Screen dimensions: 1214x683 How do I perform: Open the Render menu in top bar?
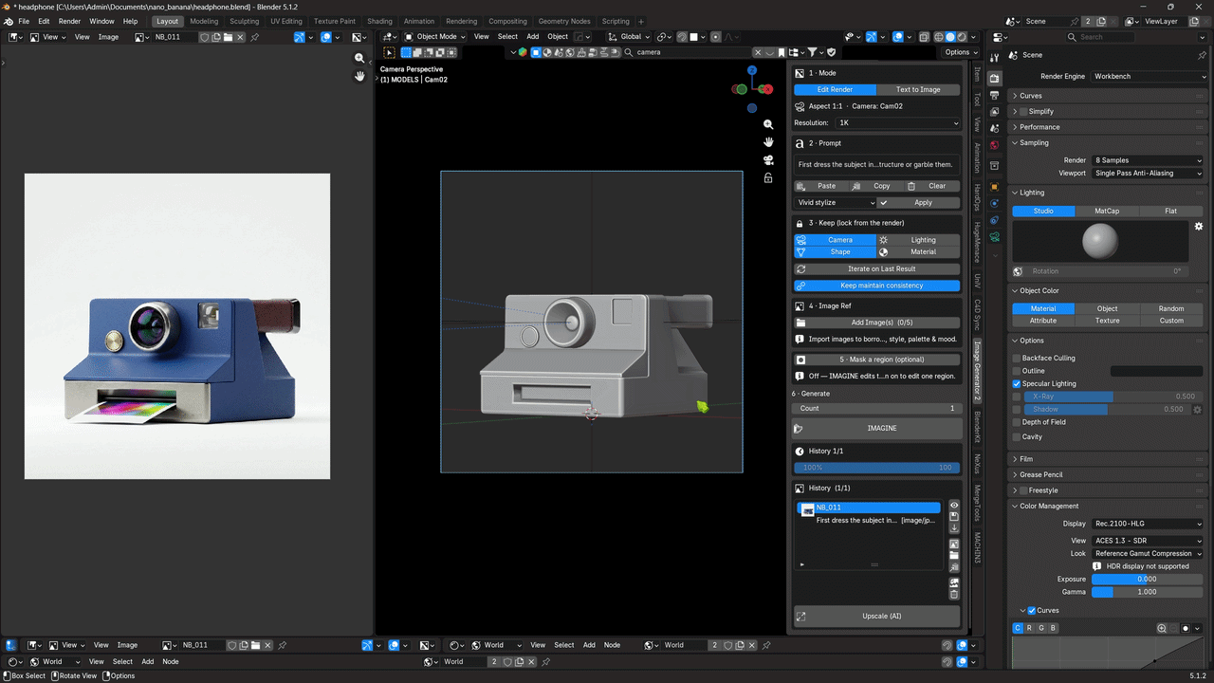70,21
